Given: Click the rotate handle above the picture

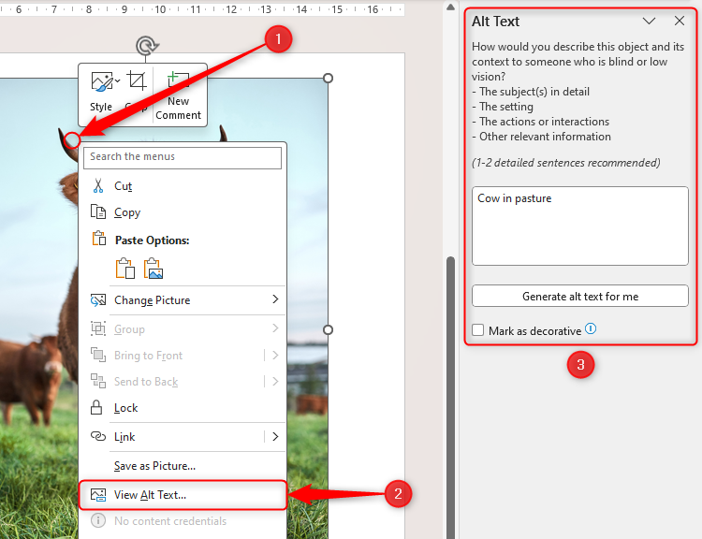Looking at the screenshot, I should coord(145,46).
